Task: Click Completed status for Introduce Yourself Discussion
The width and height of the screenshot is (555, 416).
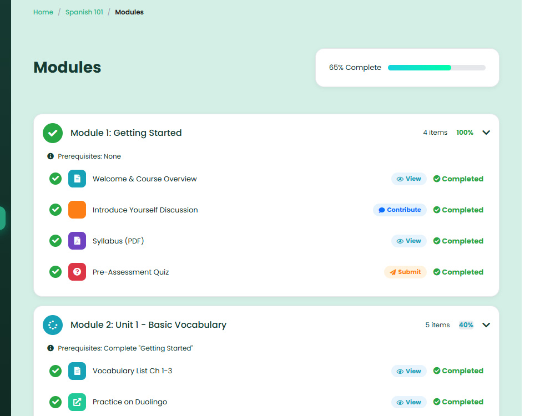Action: (458, 210)
